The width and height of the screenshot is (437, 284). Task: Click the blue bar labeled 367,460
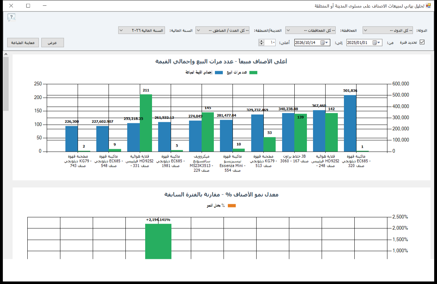pos(319,131)
